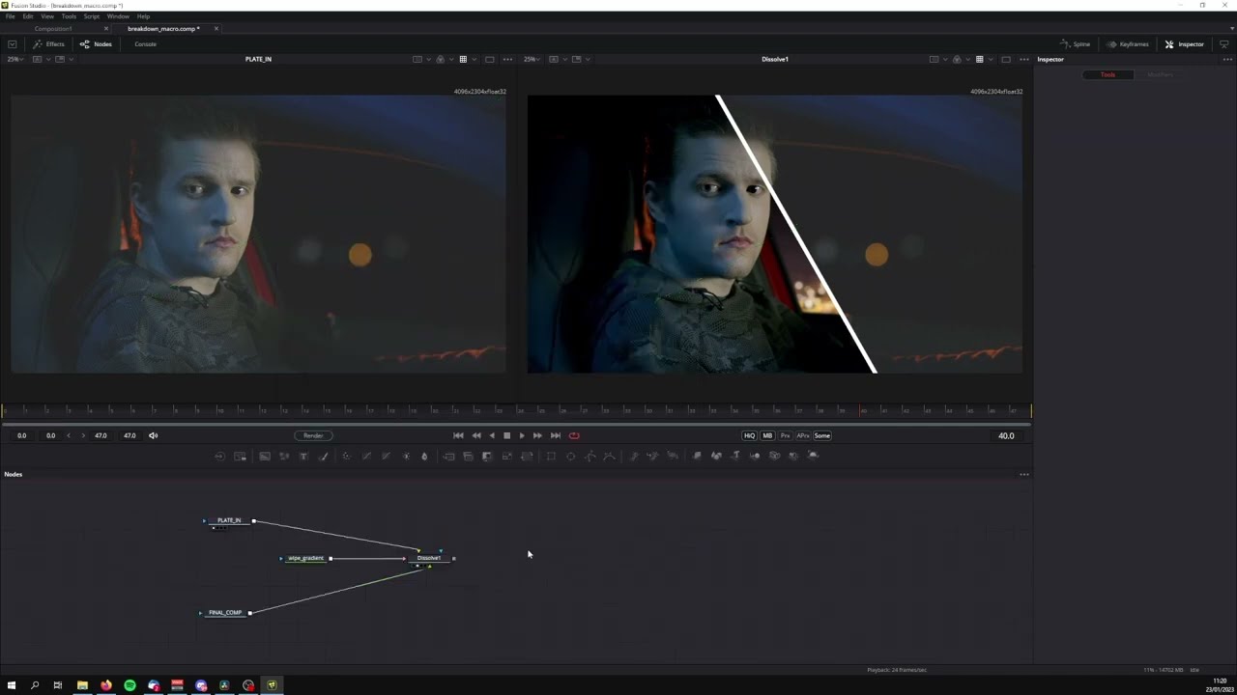The image size is (1237, 695).
Task: Open the View menu
Action: (47, 16)
